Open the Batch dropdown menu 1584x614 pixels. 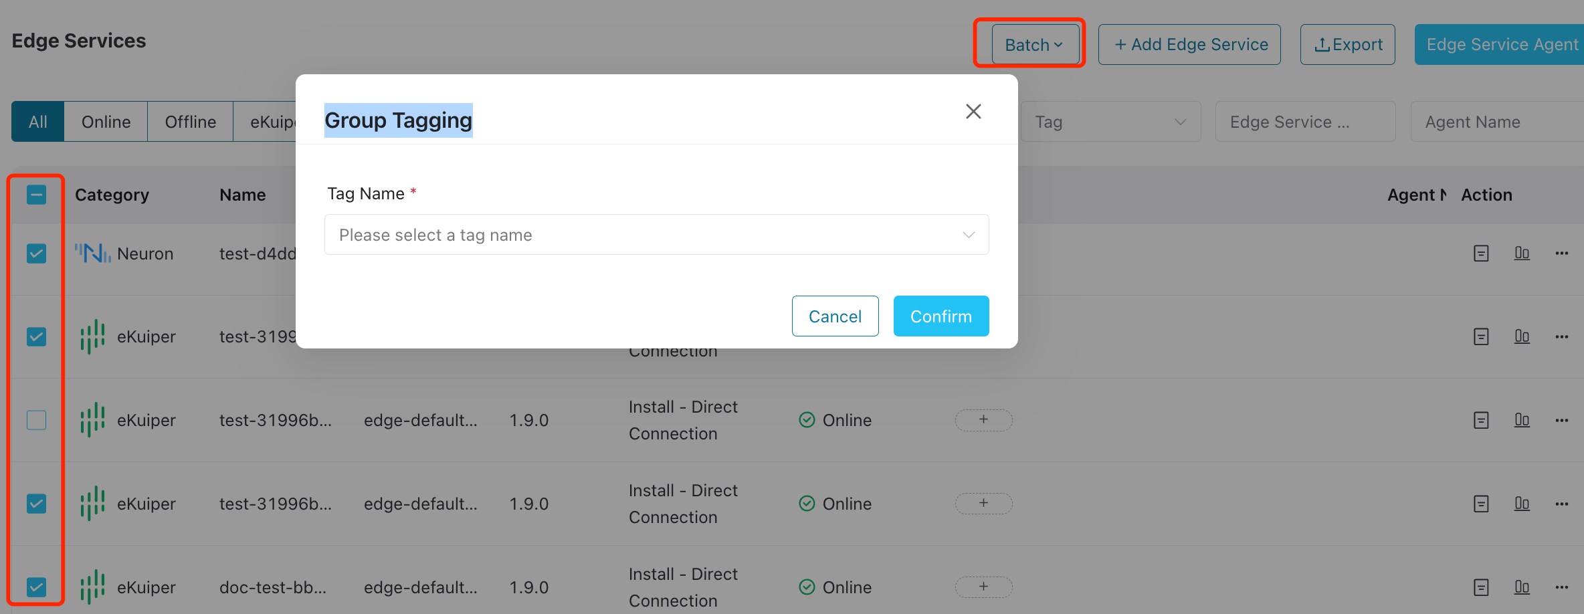1034,45
